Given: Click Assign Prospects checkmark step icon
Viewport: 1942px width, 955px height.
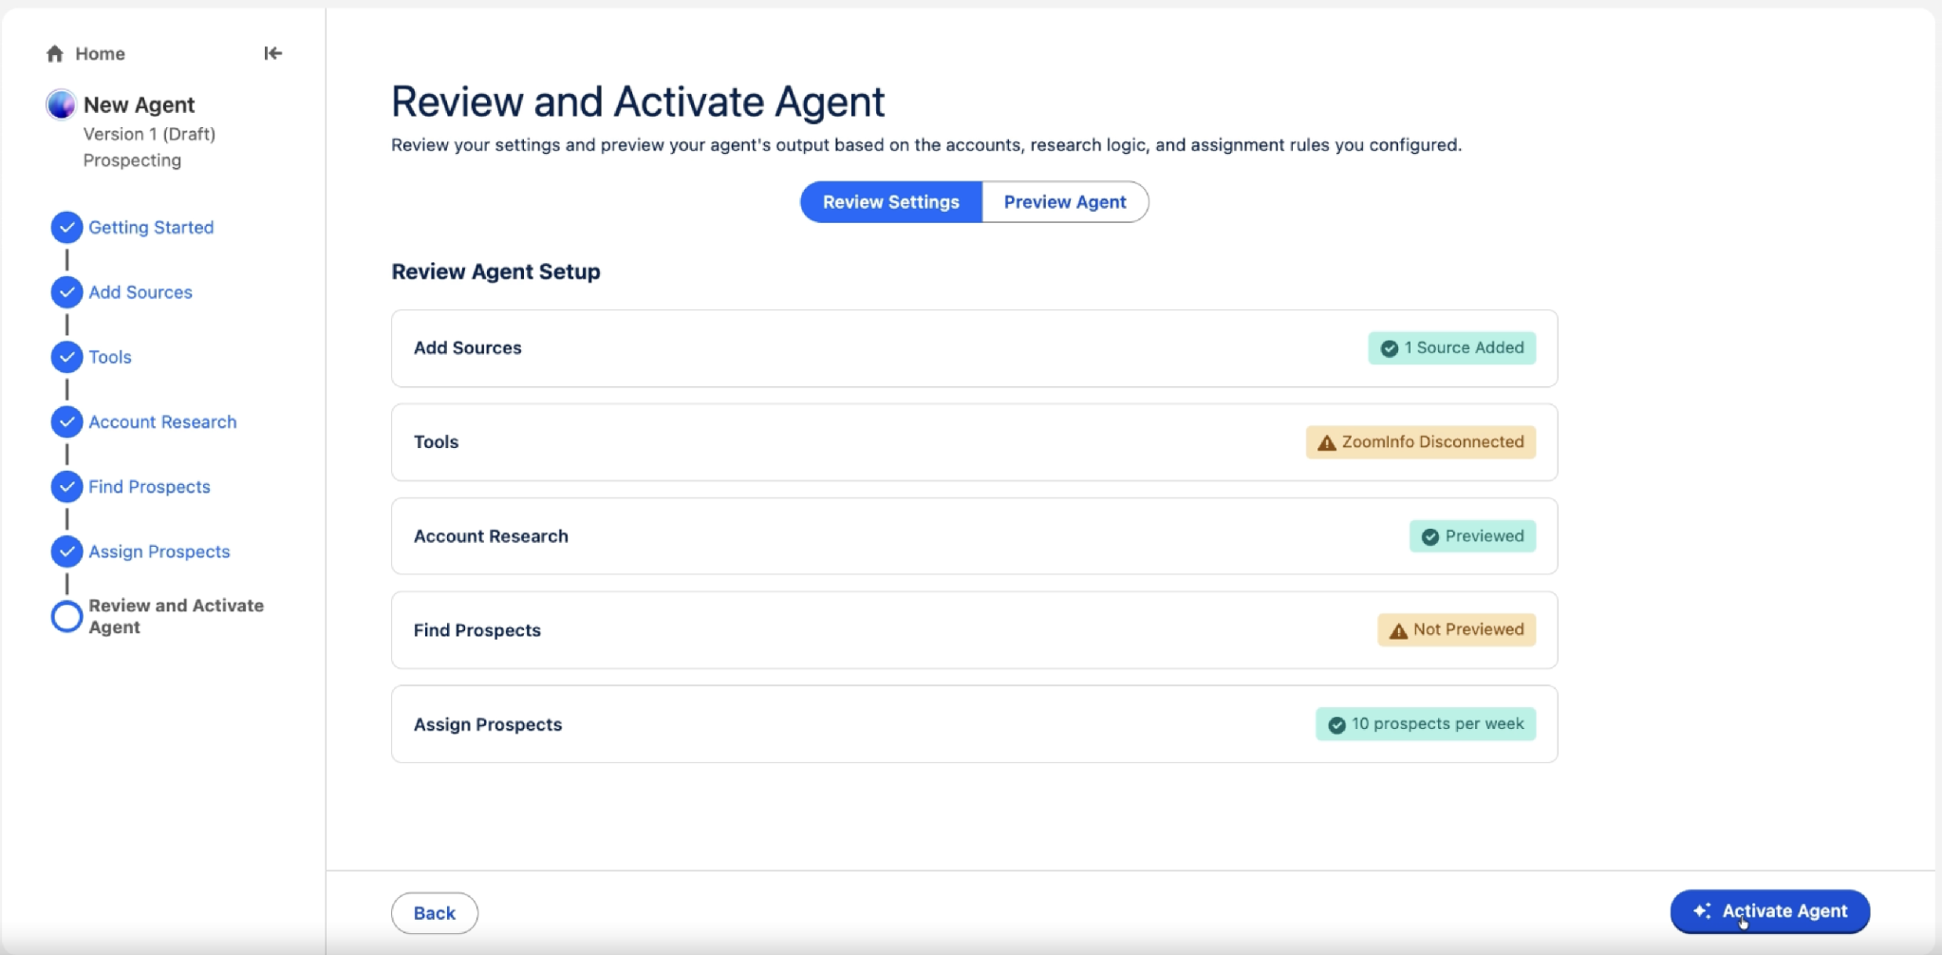Looking at the screenshot, I should point(66,552).
